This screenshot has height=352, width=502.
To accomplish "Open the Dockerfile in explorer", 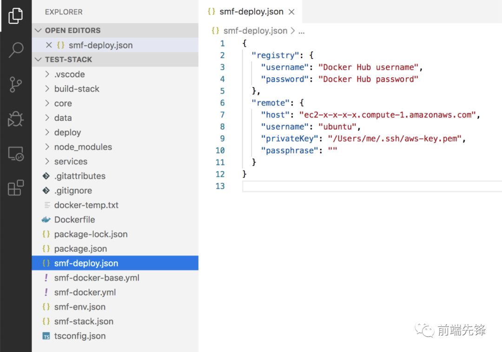I will [x=74, y=219].
